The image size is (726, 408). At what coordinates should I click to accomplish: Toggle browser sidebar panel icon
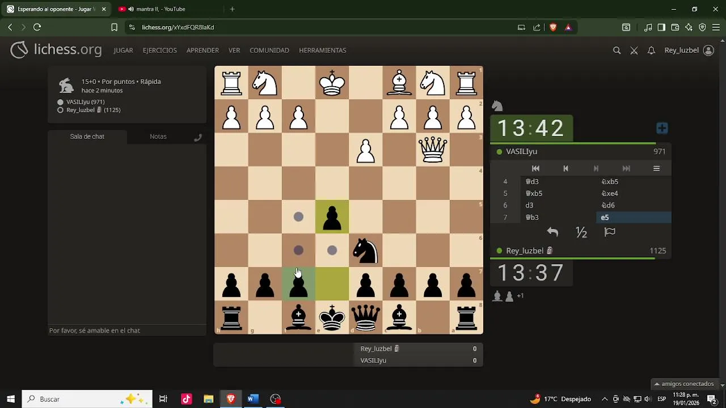[661, 27]
